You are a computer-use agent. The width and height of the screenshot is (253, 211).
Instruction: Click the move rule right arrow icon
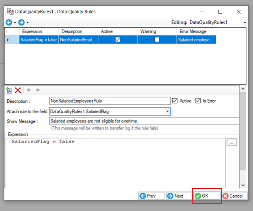pyautogui.click(x=38, y=90)
